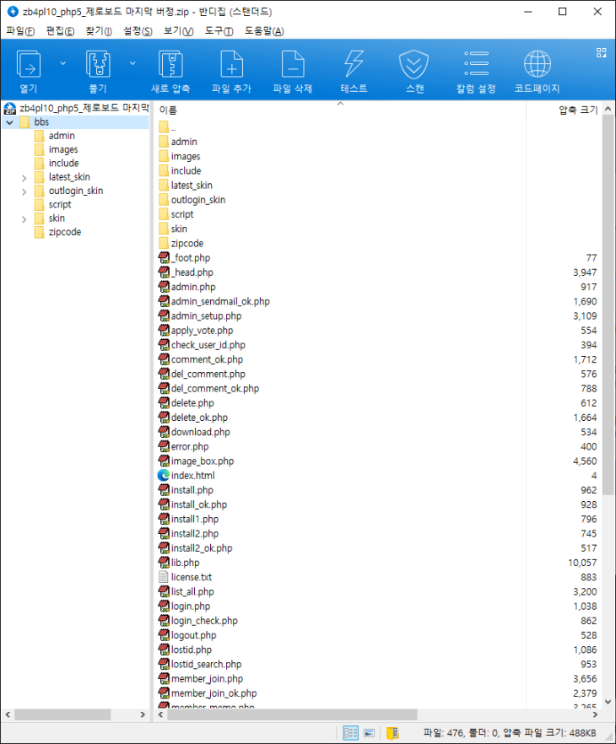This screenshot has height=744, width=616.
Task: Click the file list horizontal scroll right arrow
Action: [x=595, y=714]
